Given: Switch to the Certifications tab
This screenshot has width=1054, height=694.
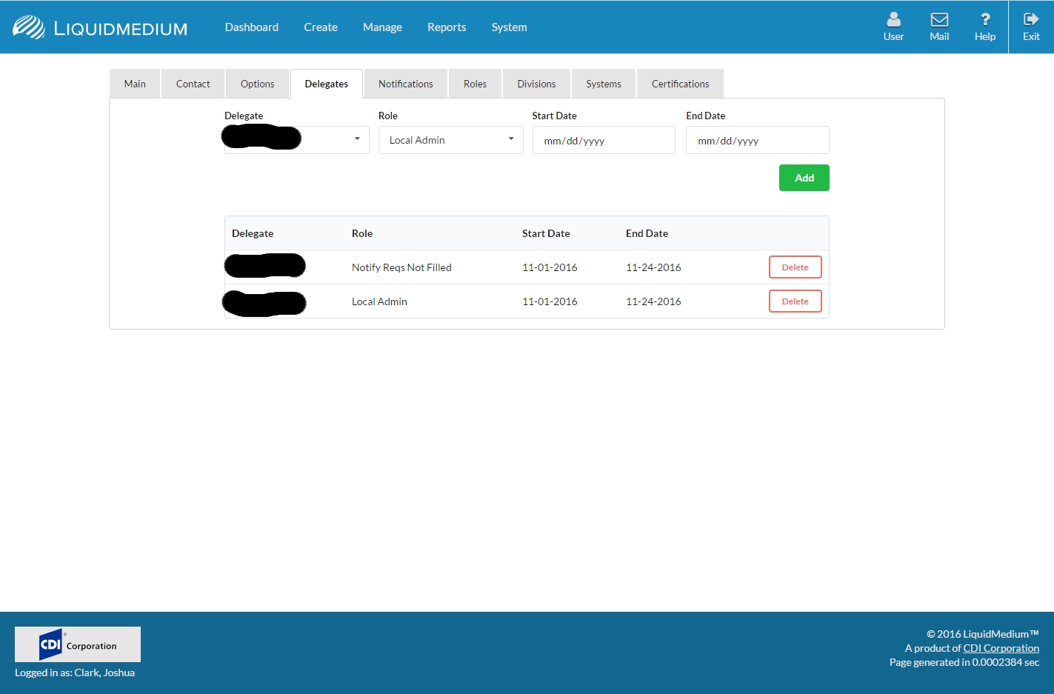Looking at the screenshot, I should 680,84.
